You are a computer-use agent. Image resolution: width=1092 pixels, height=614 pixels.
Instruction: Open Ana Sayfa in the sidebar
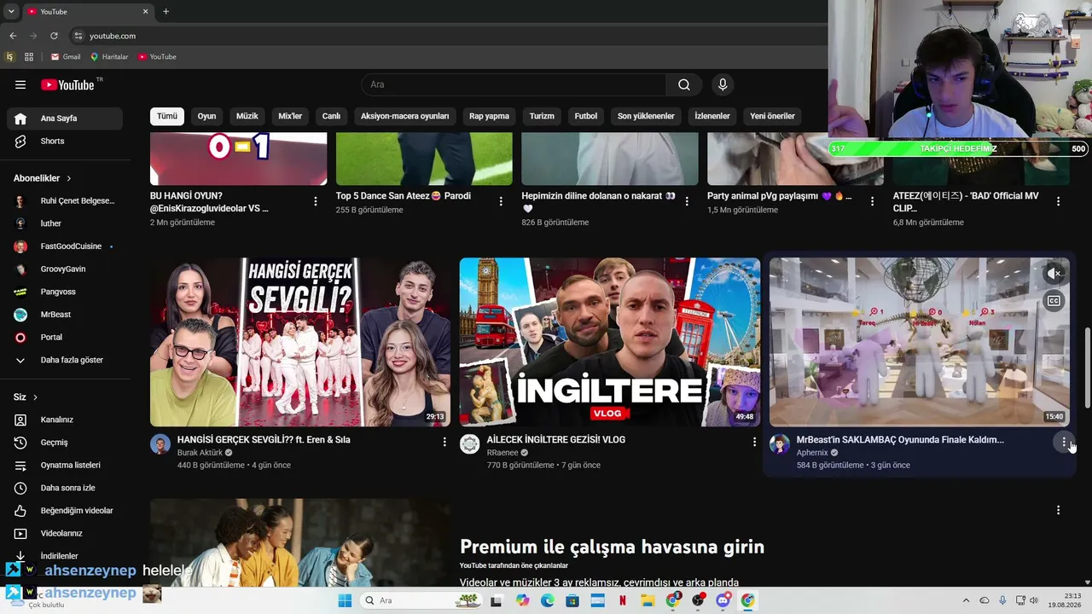tap(65, 119)
